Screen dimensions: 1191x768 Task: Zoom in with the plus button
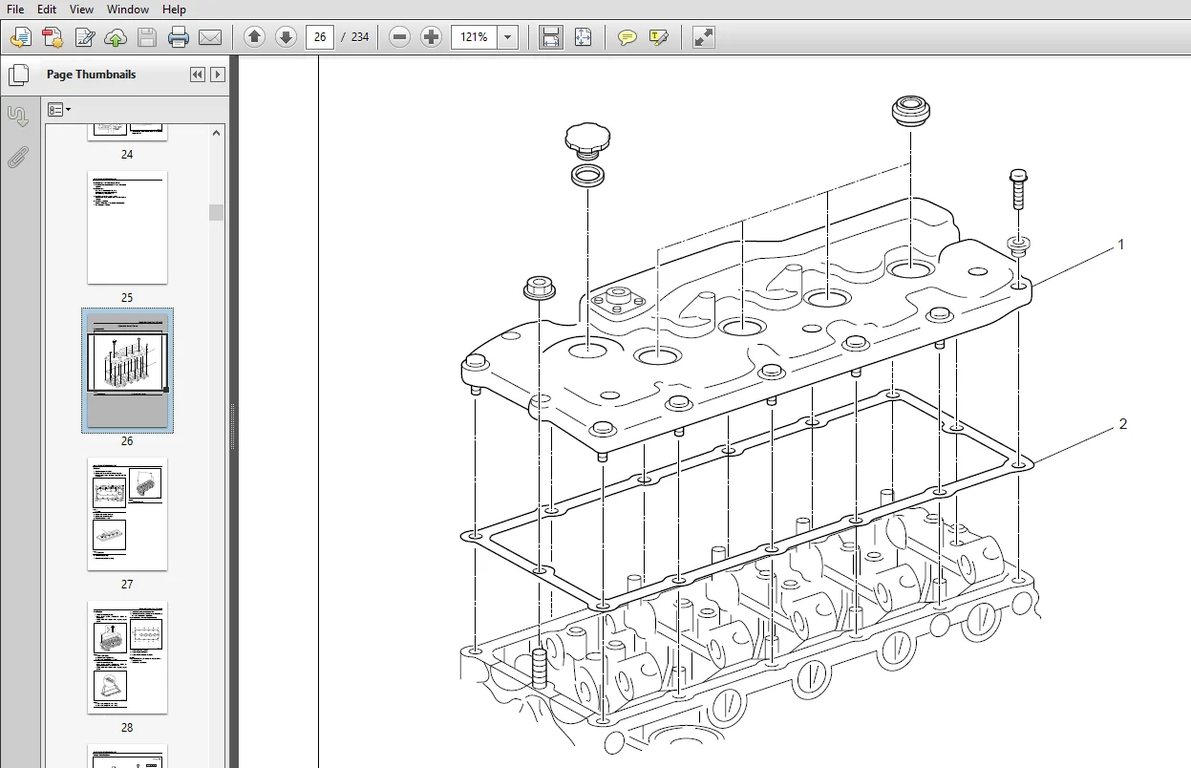pos(432,37)
